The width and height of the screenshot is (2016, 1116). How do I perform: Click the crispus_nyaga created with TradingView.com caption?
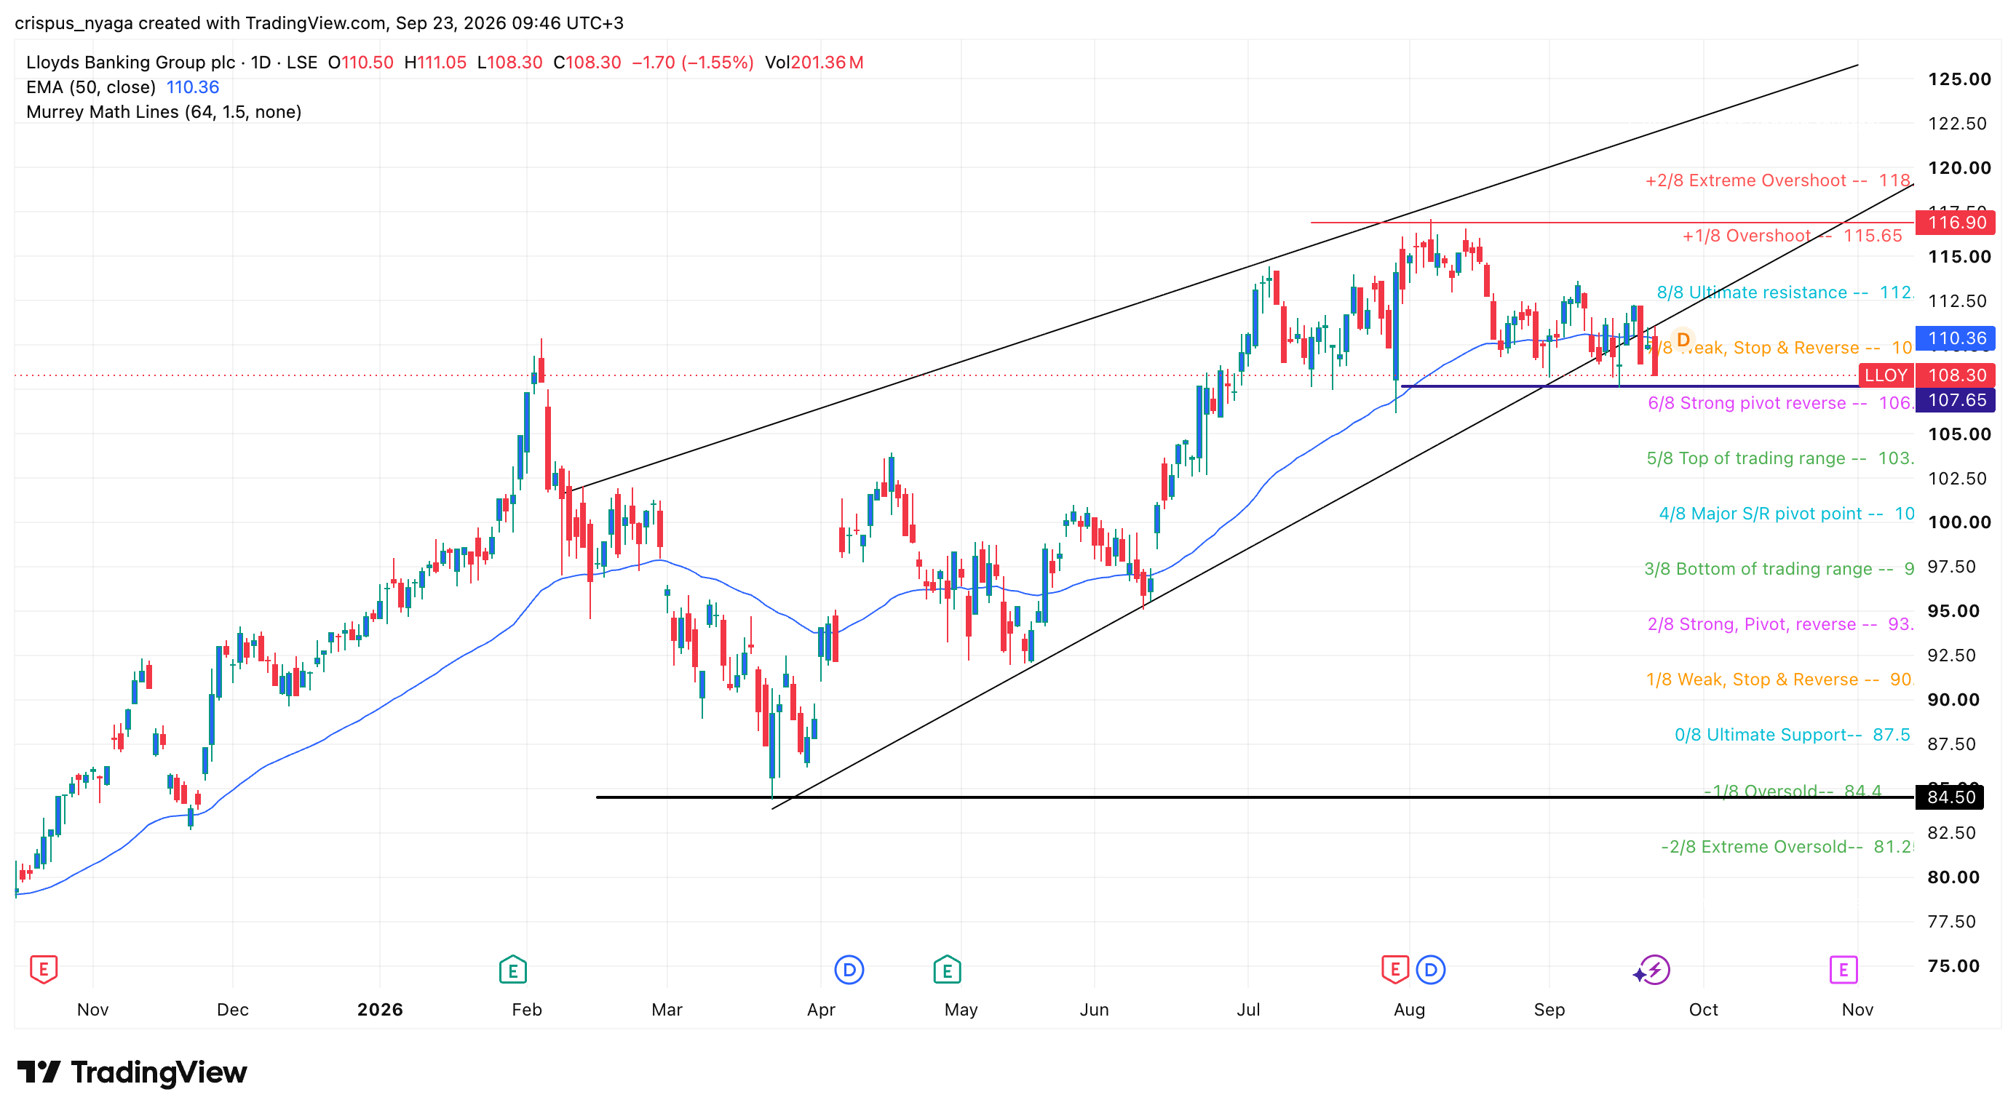coord(320,23)
